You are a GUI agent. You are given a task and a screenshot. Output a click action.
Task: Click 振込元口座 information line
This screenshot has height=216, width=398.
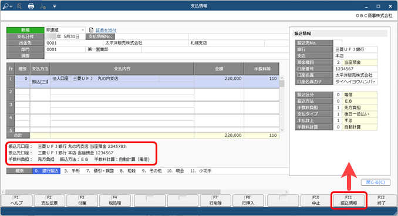click(x=67, y=147)
